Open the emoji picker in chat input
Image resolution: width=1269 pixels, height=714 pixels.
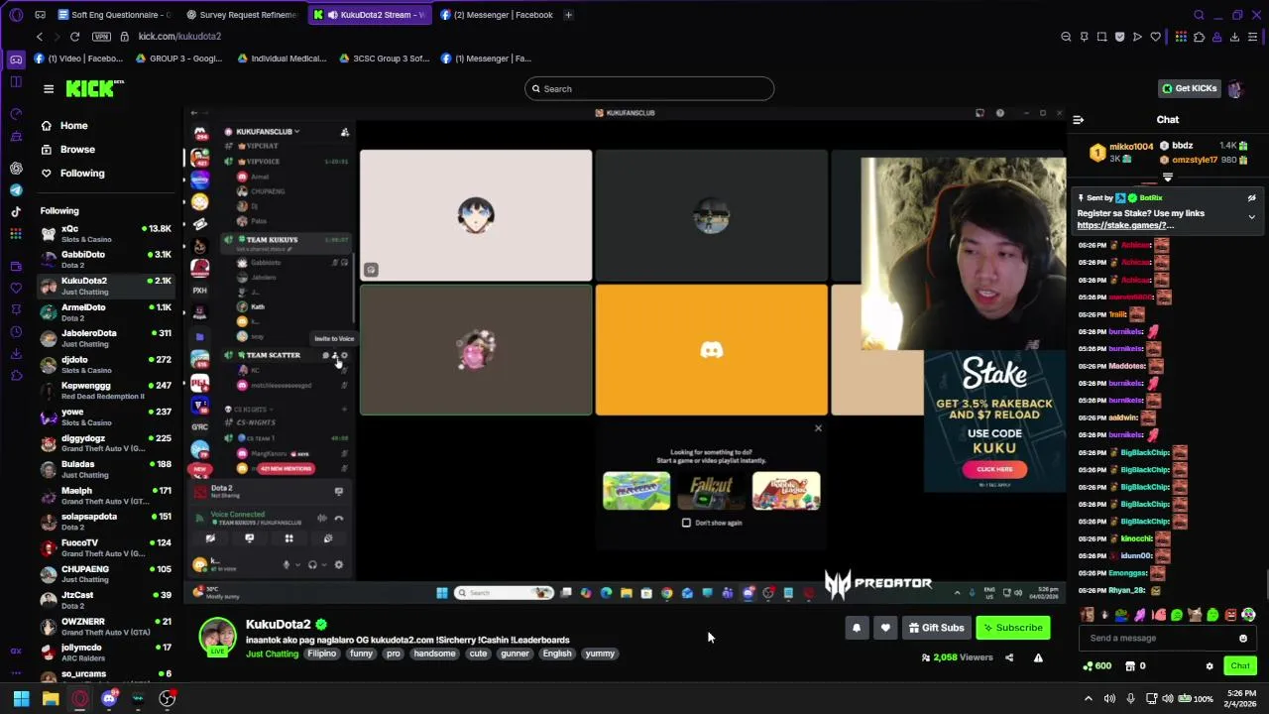point(1243,639)
